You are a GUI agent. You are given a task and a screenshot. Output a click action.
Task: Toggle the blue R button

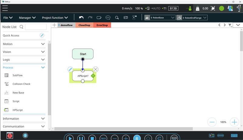137,138
